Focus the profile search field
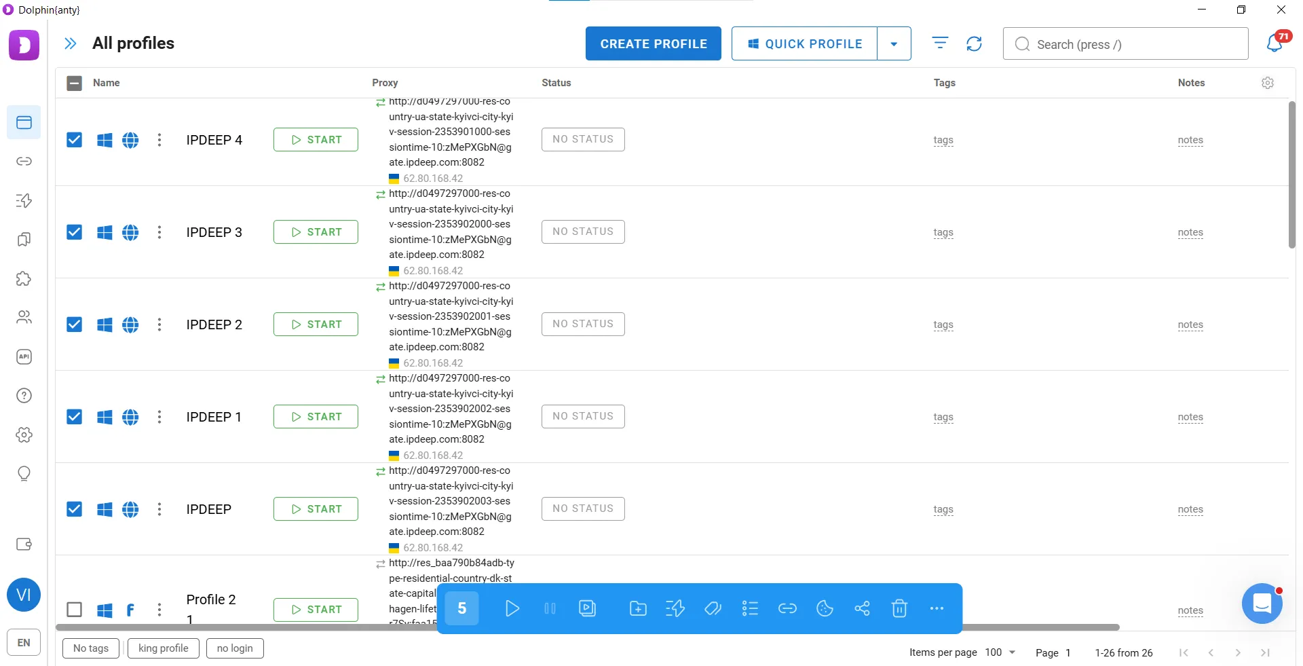Image resolution: width=1303 pixels, height=666 pixels. (1125, 44)
